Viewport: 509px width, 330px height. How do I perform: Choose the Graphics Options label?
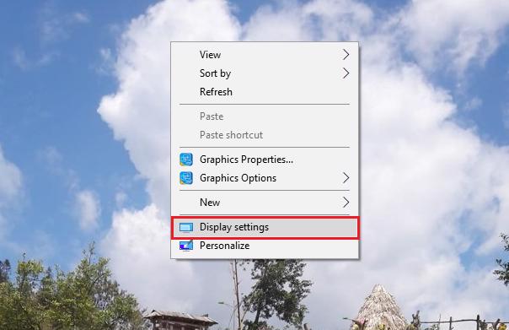coord(238,178)
